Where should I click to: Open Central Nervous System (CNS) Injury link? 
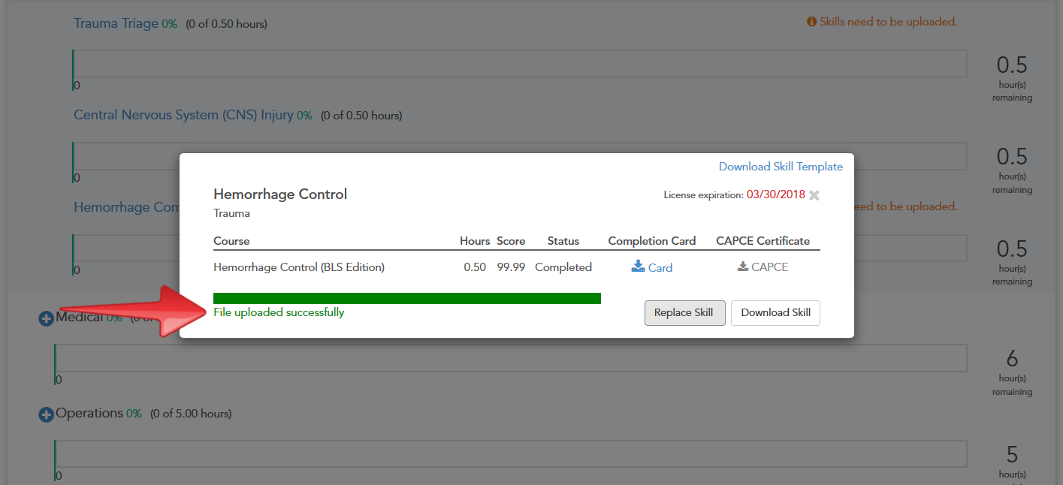(183, 116)
